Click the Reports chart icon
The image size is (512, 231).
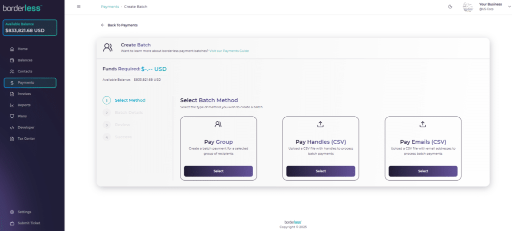(12, 105)
